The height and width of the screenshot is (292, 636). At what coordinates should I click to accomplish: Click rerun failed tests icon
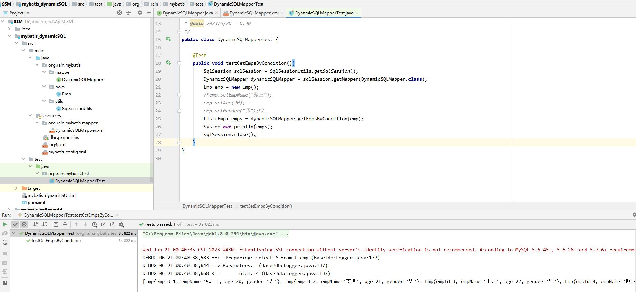tap(5, 233)
